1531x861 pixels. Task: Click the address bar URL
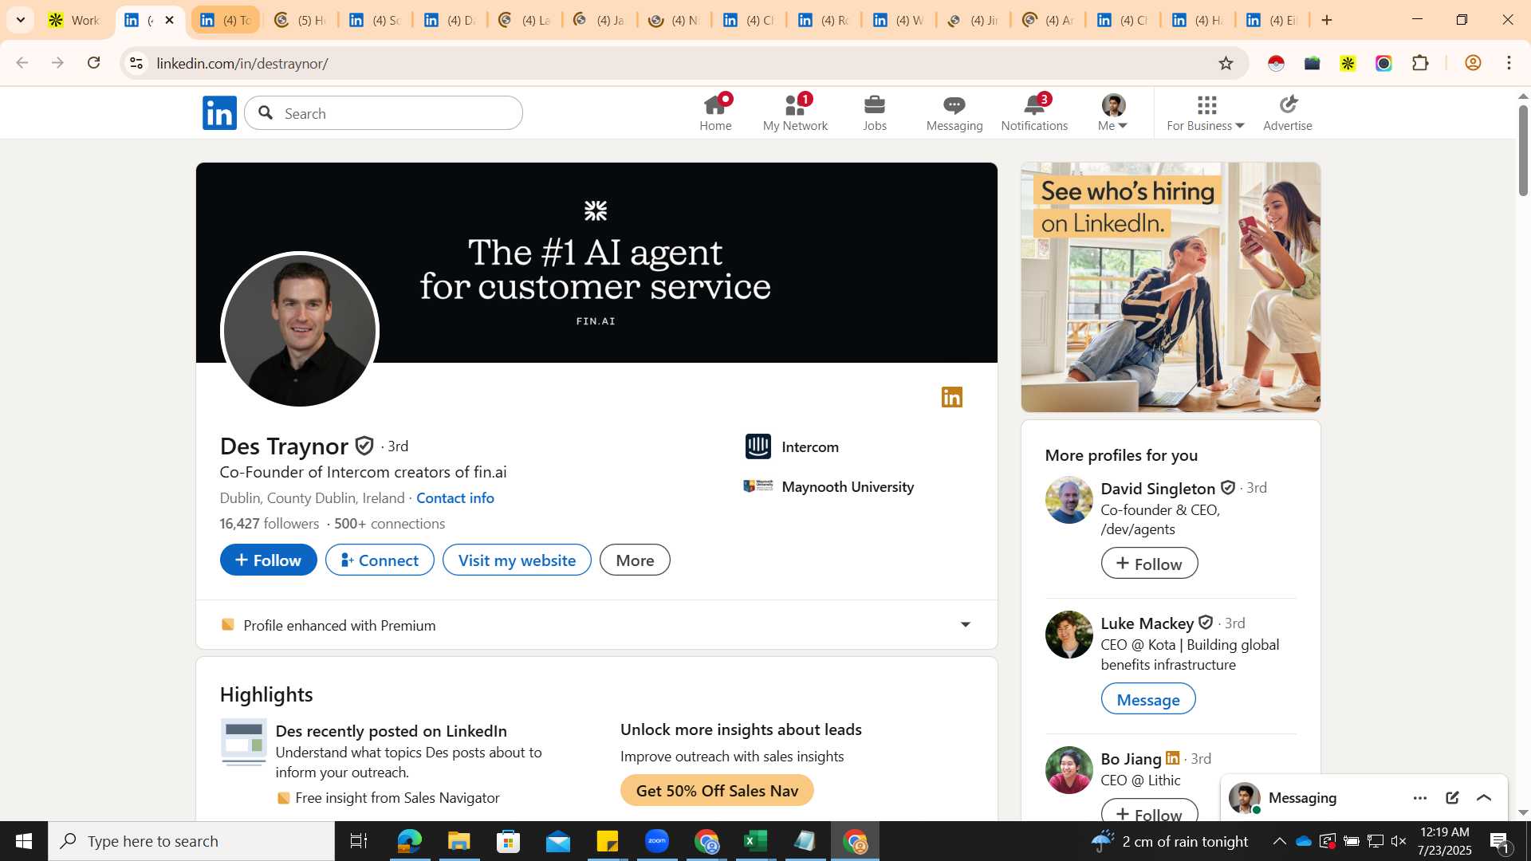(242, 63)
